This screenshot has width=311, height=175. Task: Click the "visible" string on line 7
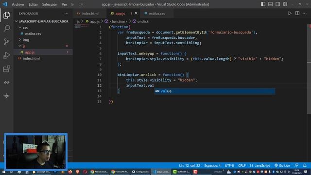point(248,59)
